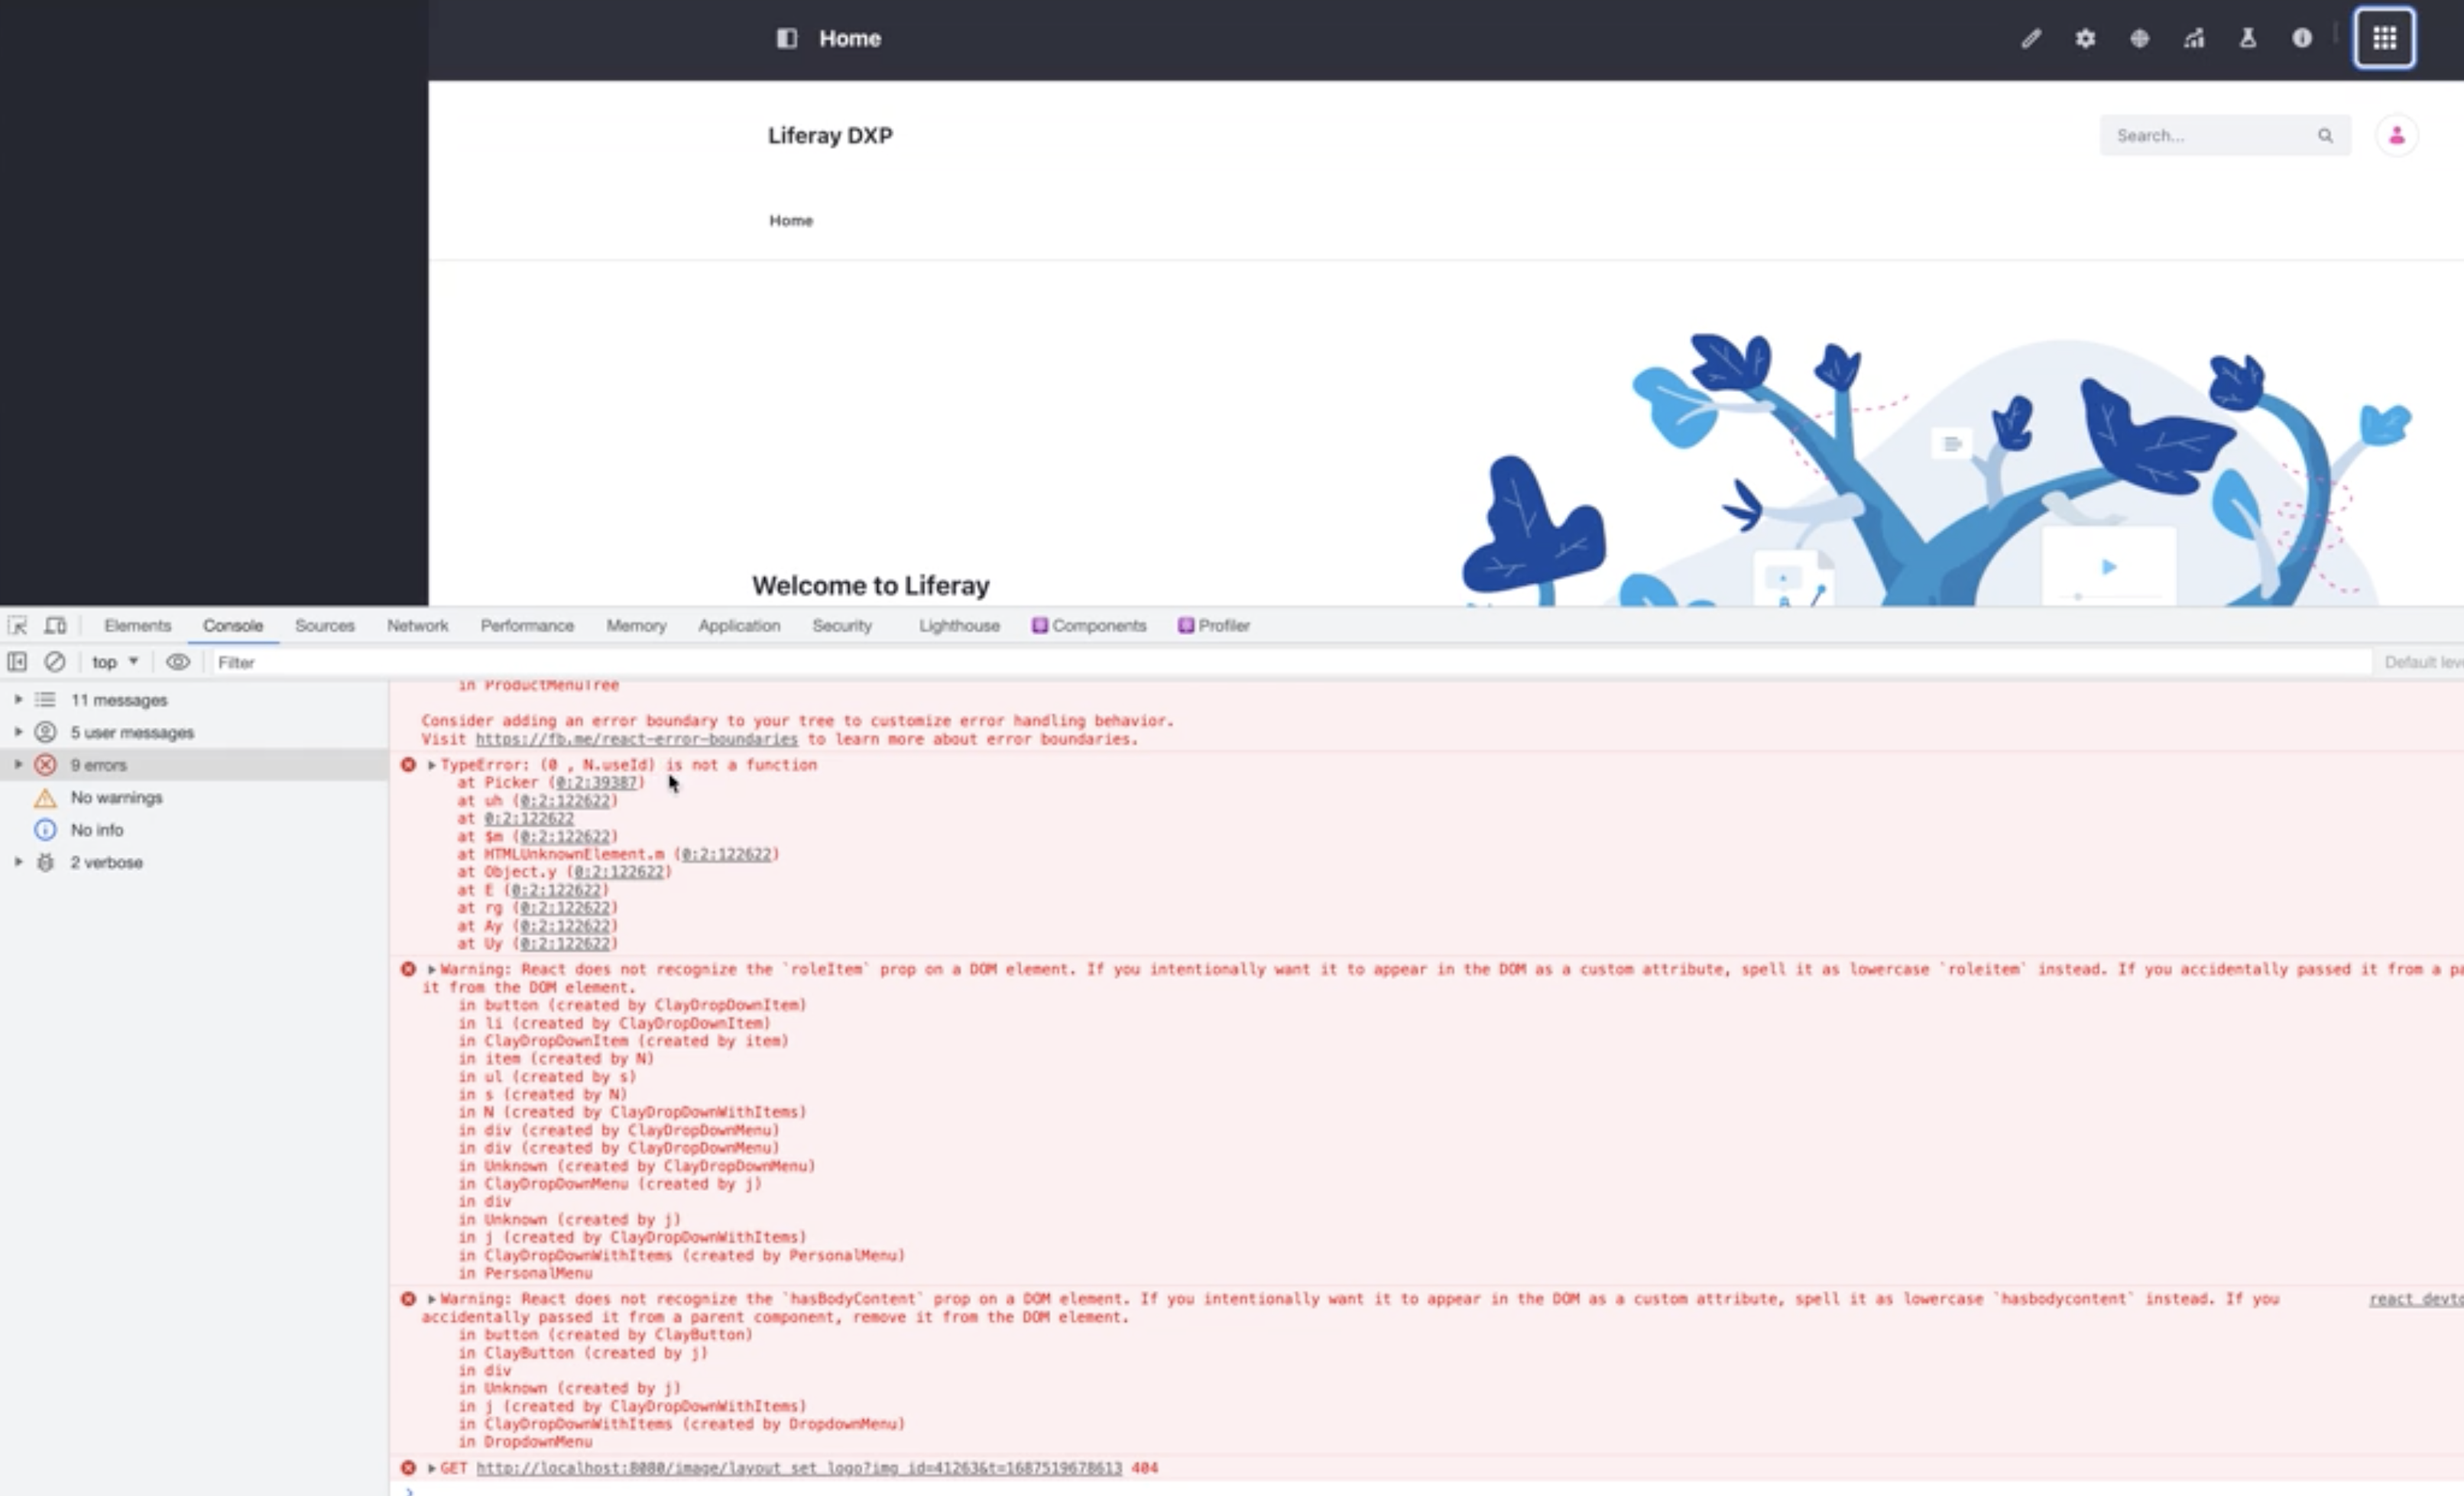Click the Home title in control bar
This screenshot has height=1496, width=2464.
point(850,38)
